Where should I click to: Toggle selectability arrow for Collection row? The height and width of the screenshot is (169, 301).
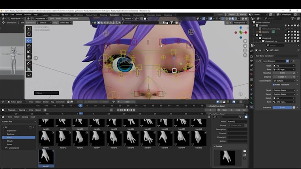[289, 26]
